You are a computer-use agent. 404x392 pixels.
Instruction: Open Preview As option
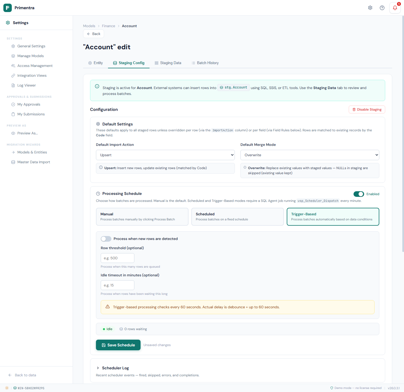tap(27, 133)
